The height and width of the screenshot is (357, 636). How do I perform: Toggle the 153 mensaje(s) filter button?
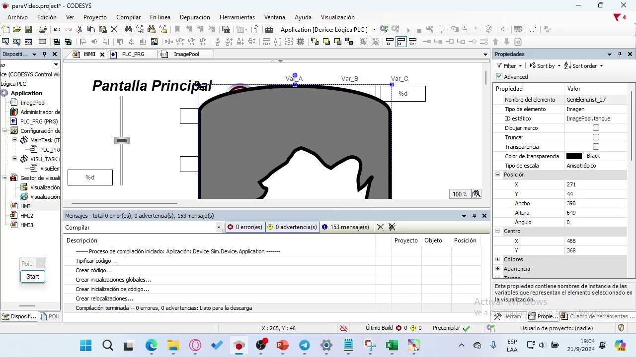[346, 227]
